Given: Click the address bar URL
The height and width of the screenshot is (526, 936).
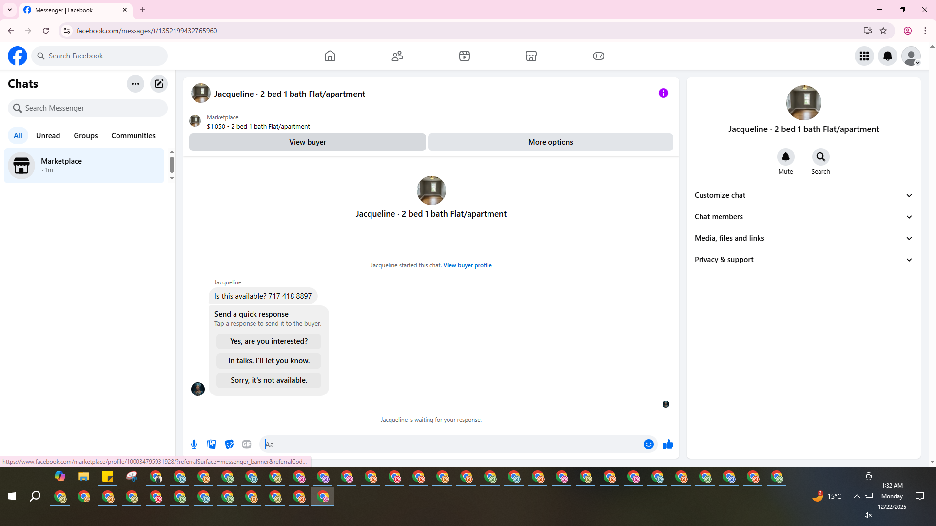Looking at the screenshot, I should tap(147, 31).
